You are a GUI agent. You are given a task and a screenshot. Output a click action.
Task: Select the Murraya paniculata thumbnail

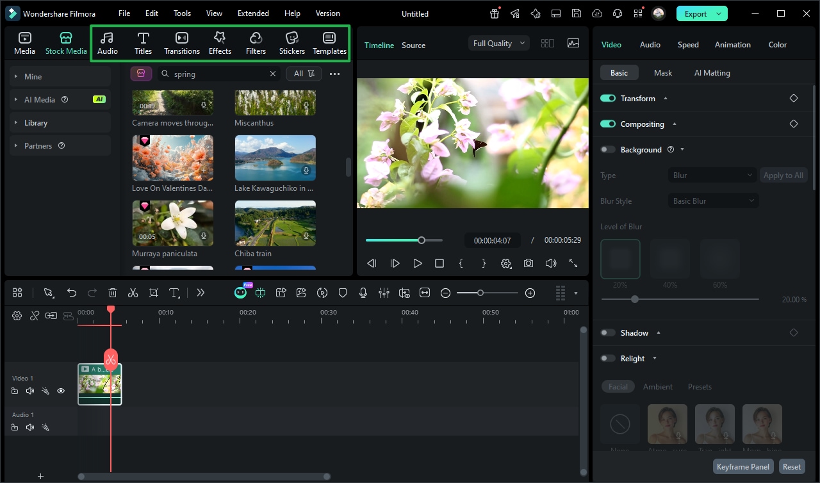tap(173, 224)
